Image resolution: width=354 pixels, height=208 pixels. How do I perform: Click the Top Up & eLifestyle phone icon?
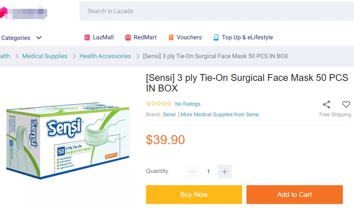click(x=216, y=38)
